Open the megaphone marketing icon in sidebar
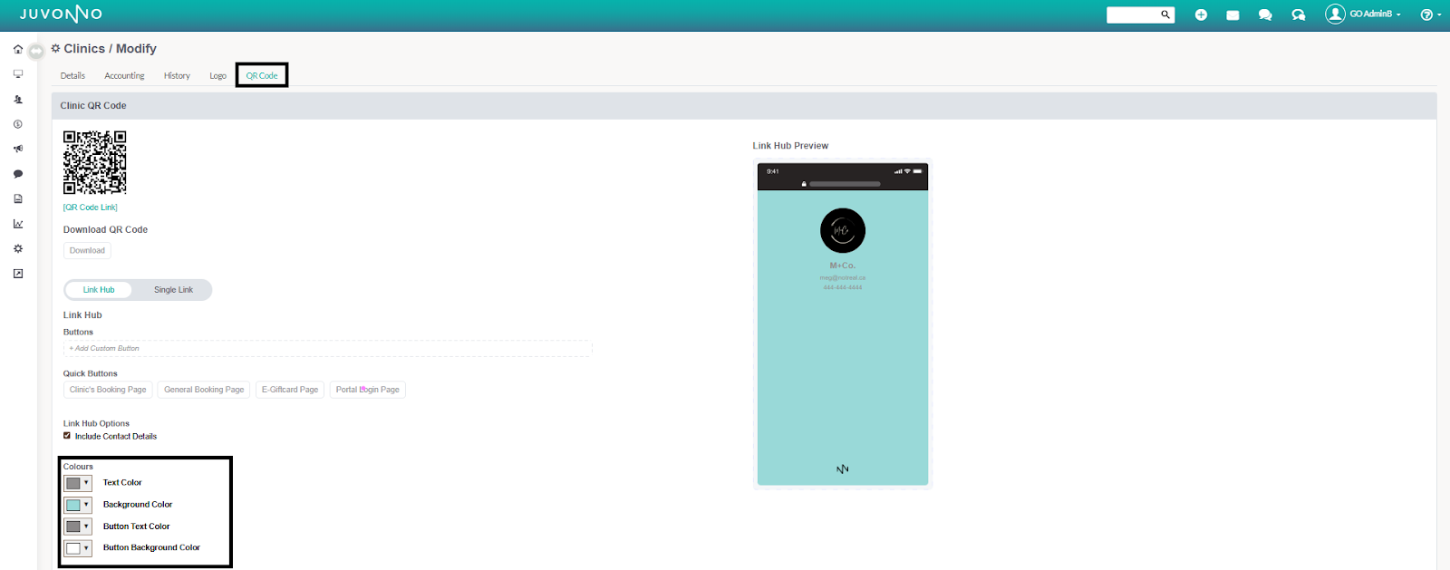This screenshot has width=1450, height=570. point(18,149)
